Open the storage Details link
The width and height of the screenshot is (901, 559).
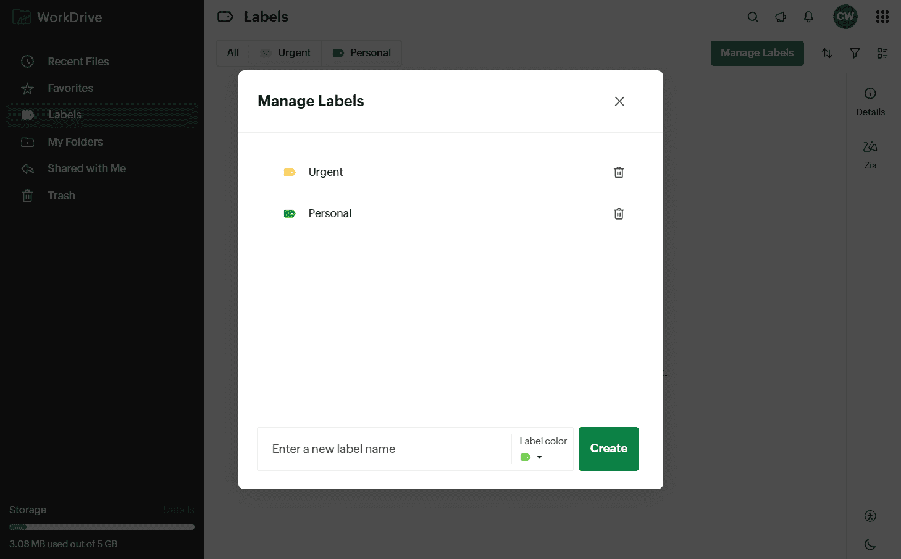(178, 510)
